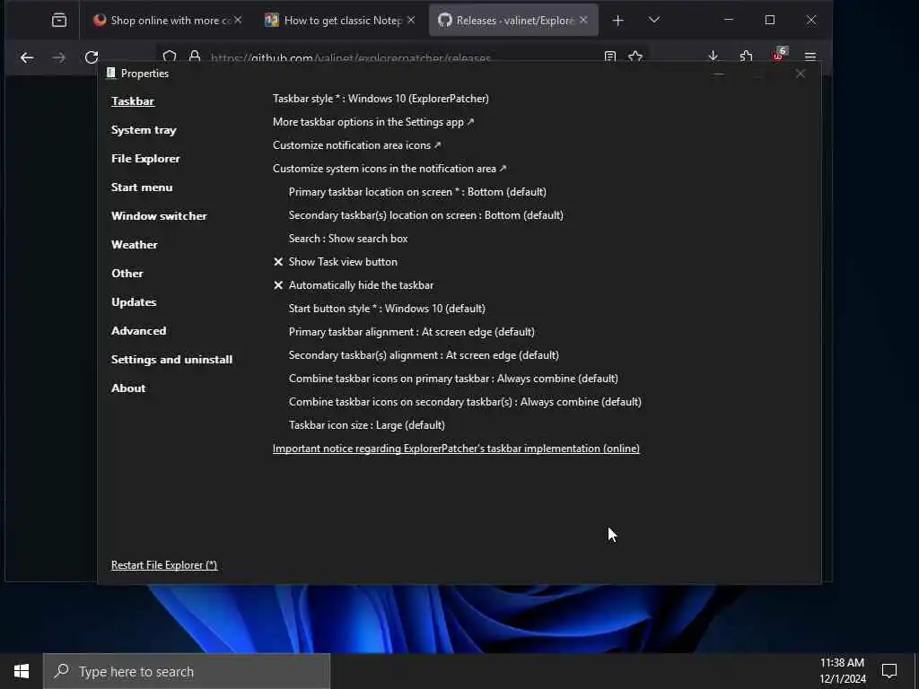This screenshot has width=919, height=689.
Task: Click the Properties window icon
Action: tap(110, 74)
